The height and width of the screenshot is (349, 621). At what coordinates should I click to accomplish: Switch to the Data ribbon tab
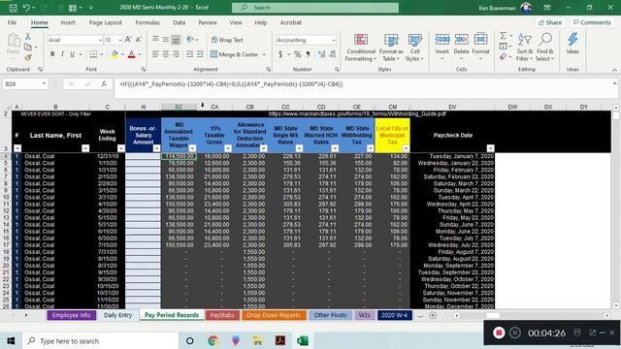[x=179, y=22]
